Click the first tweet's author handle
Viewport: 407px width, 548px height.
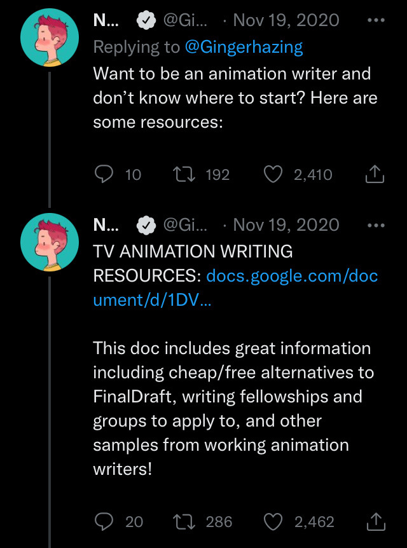point(185,20)
